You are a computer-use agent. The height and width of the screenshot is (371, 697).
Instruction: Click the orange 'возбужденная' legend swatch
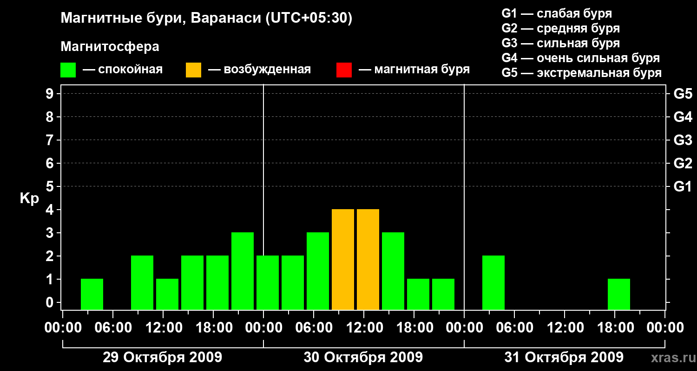(194, 70)
